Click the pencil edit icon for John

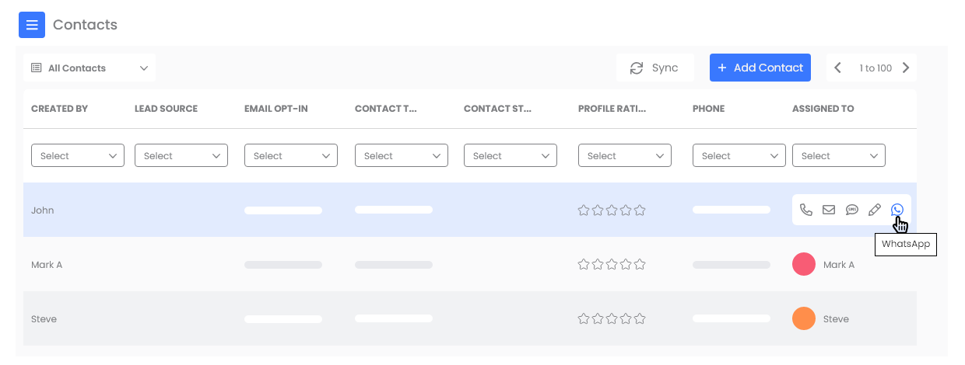coord(875,210)
